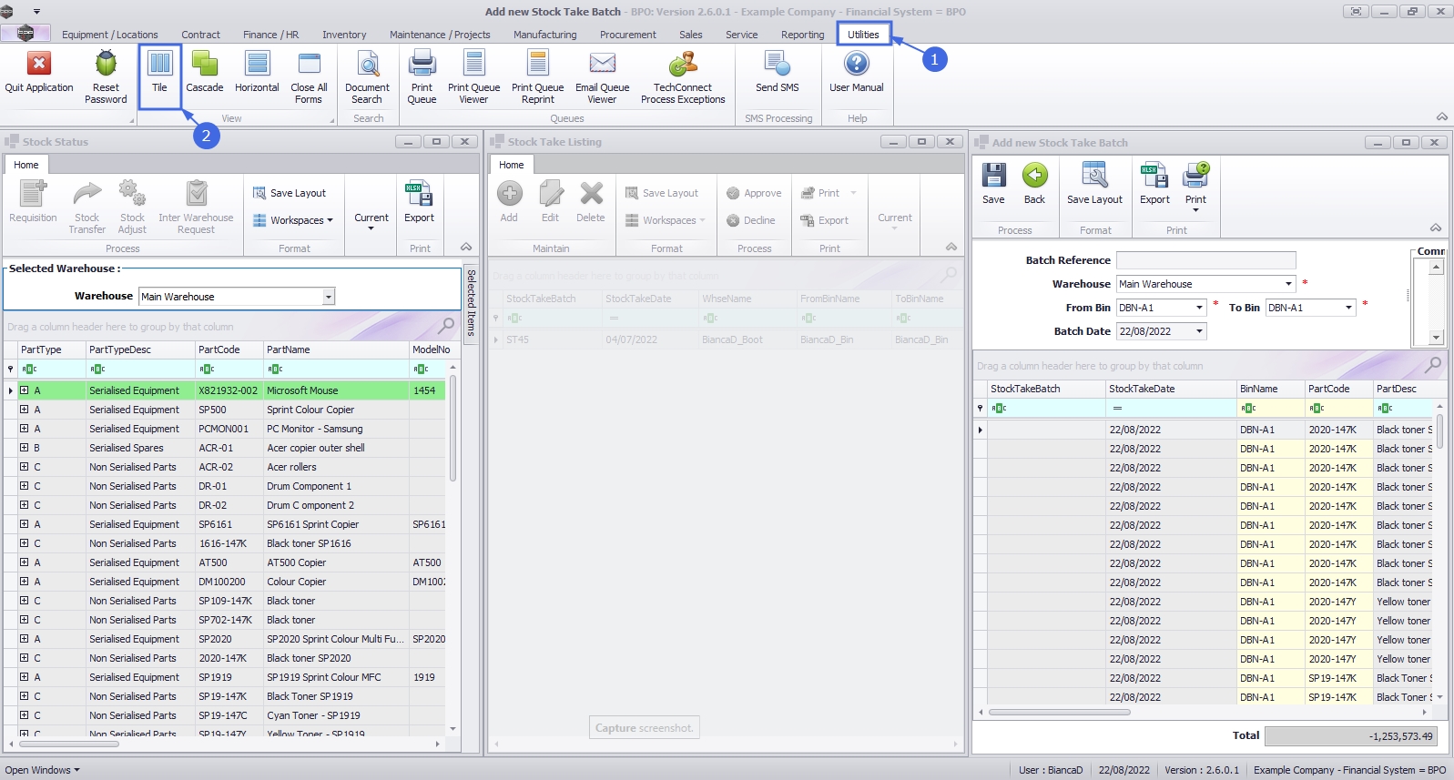
Task: Click the Total value field
Action: coord(1351,736)
